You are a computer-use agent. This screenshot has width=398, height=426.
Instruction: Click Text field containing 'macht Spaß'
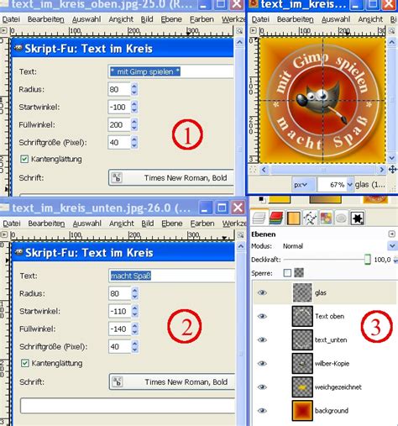pos(171,276)
